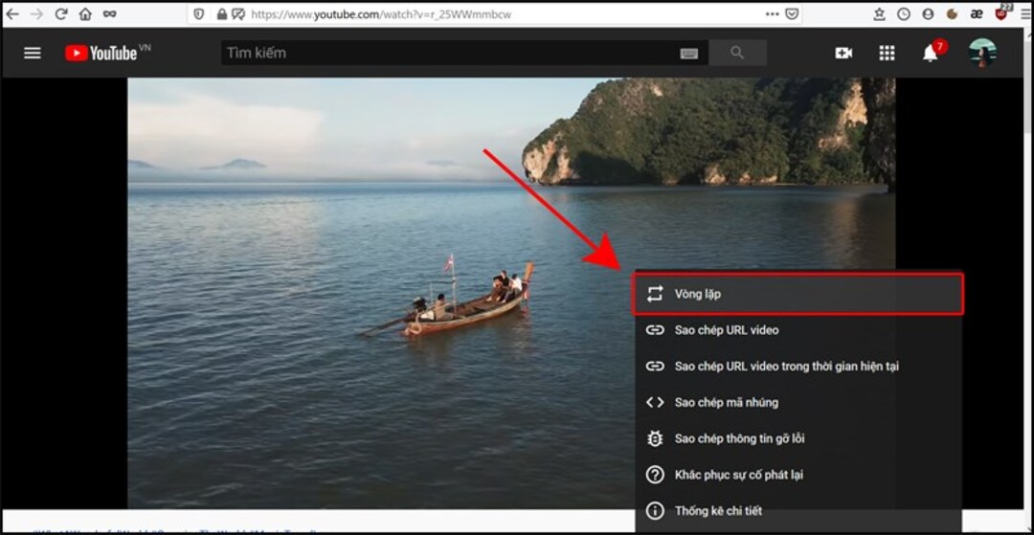Image resolution: width=1034 pixels, height=535 pixels.
Task: Select Sao chép mã nhúng
Action: [726, 403]
